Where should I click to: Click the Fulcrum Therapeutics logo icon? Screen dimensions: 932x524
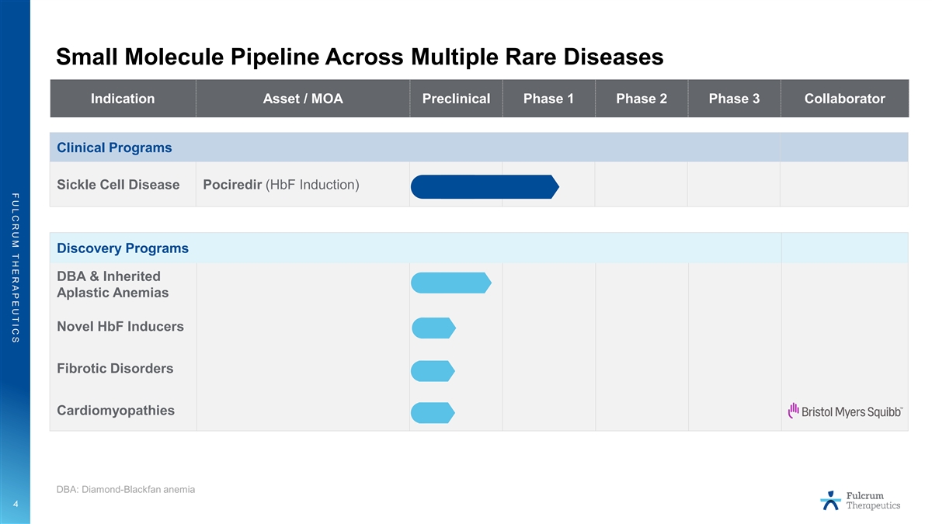point(830,501)
